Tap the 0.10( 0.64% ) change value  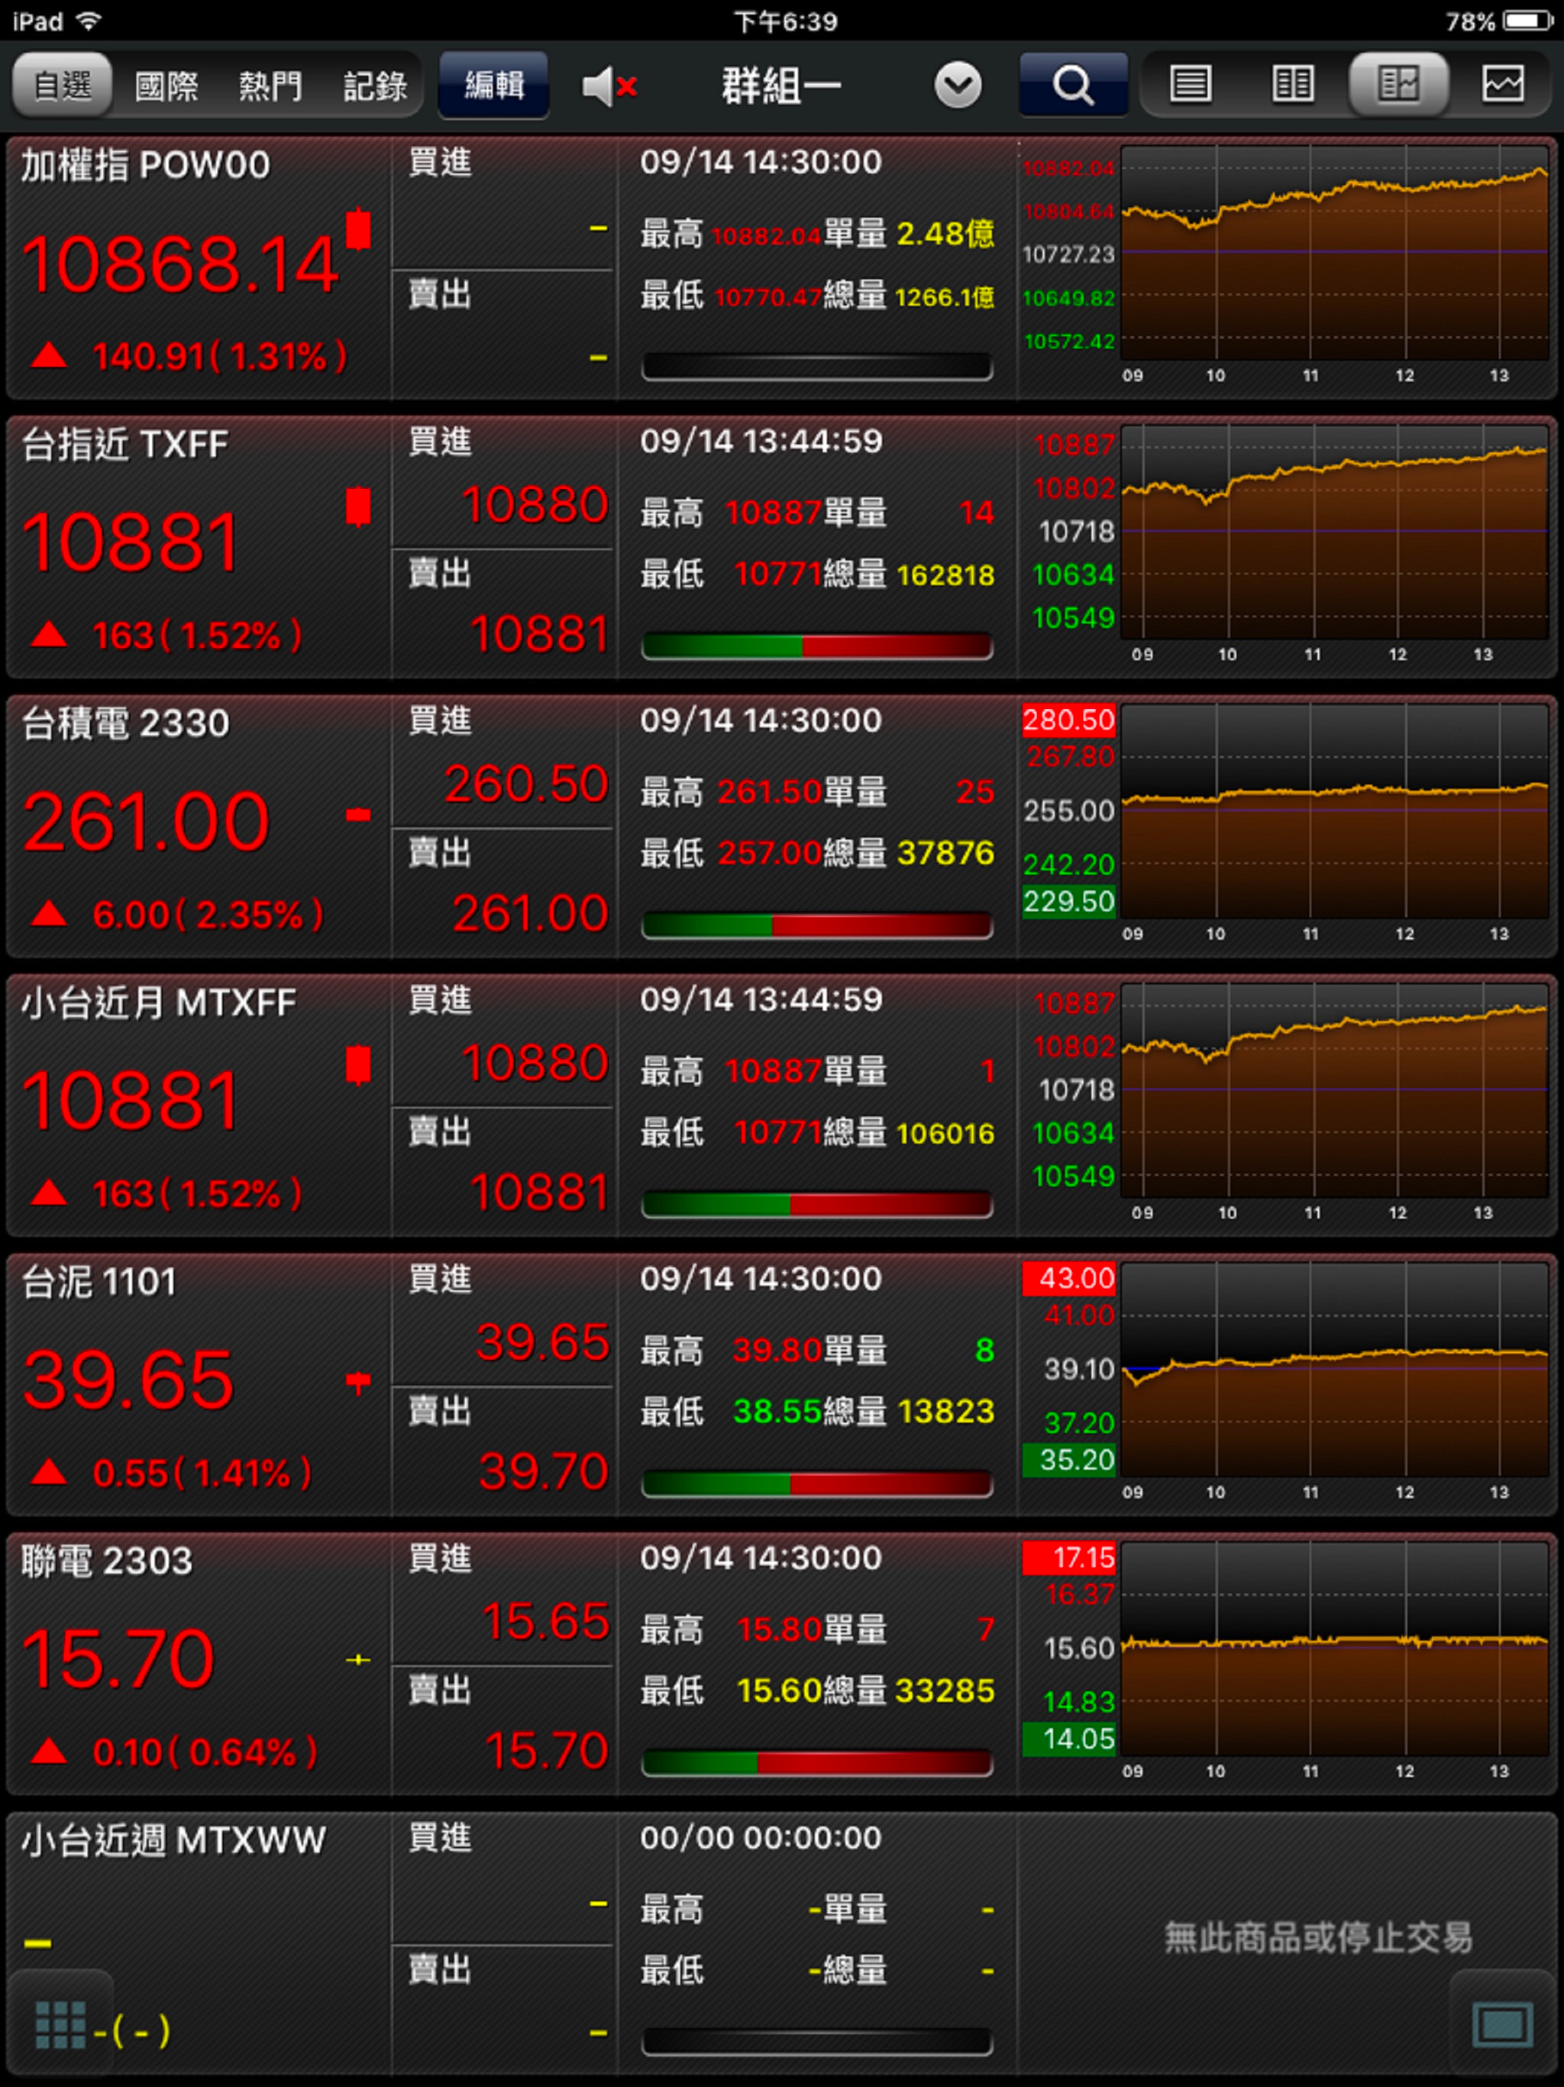pos(205,1753)
